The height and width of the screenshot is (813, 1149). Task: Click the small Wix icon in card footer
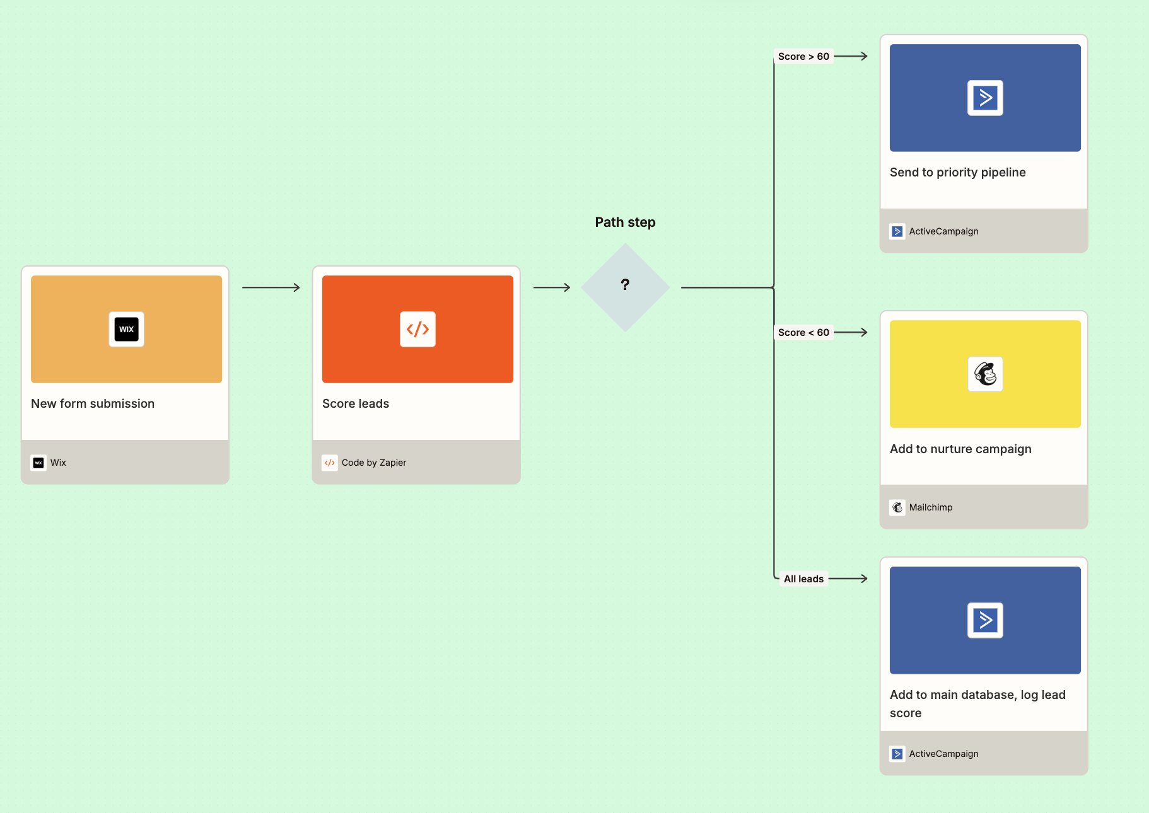click(x=38, y=463)
